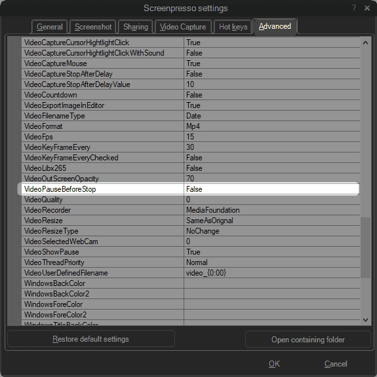377x377 pixels.
Task: Select the VideoFormat Mp4 value cell
Action: [271, 126]
